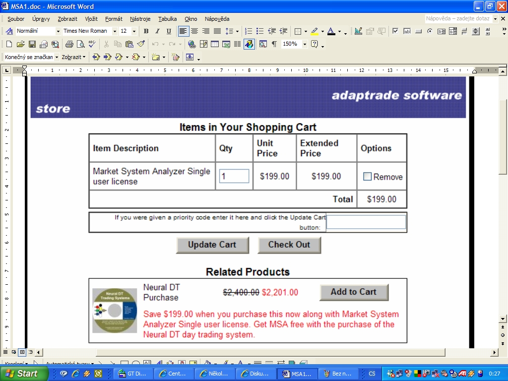Open the Windows Start menu
The width and height of the screenshot is (508, 381).
(x=23, y=374)
